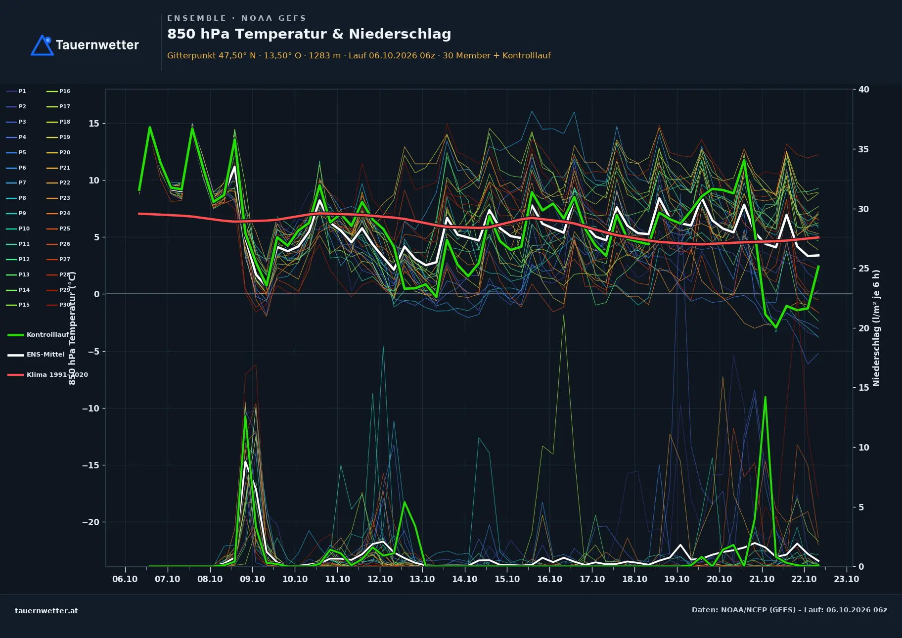The image size is (902, 638).
Task: Click legend entry P20
Action: tap(58, 152)
